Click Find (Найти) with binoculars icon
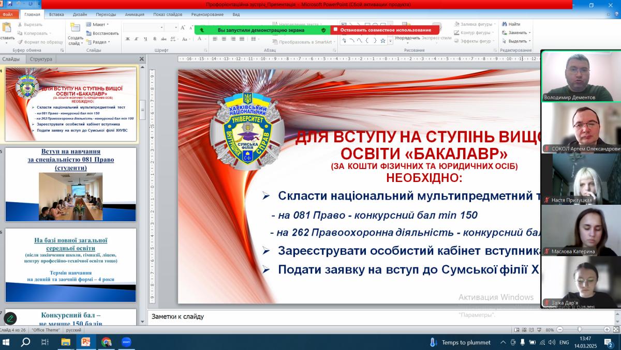Viewport: 621px width, 350px height. click(511, 24)
